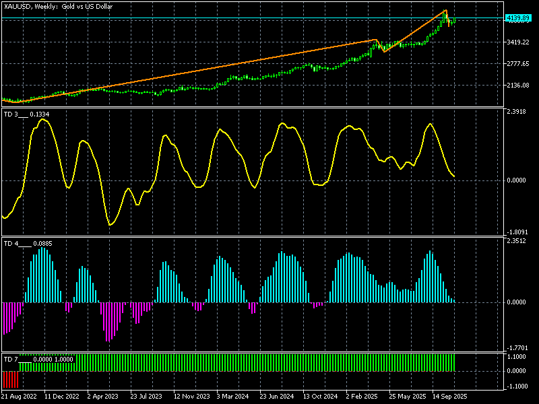Click the 2136.08 price scale value

(518, 86)
